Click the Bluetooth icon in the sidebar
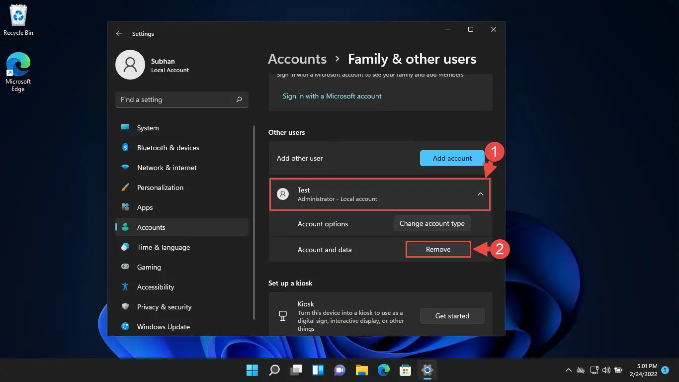The image size is (679, 382). 125,148
